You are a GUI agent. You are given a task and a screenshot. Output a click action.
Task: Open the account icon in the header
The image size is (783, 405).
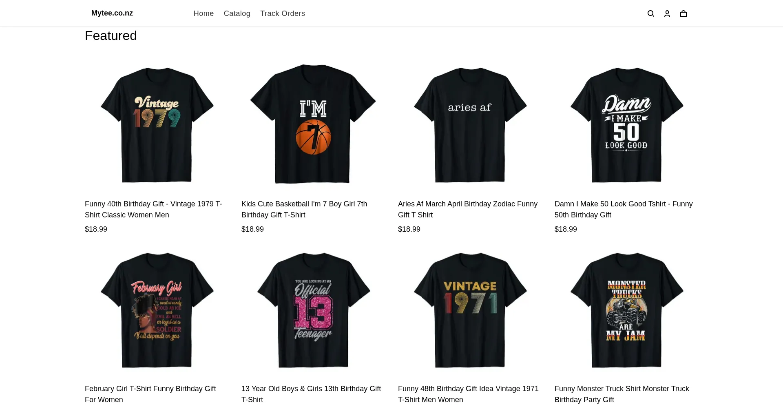tap(667, 13)
